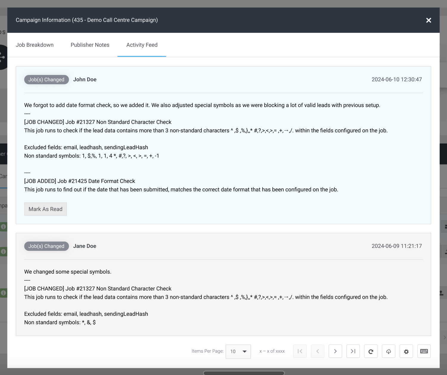Close the Campaign Information dialog

(429, 20)
